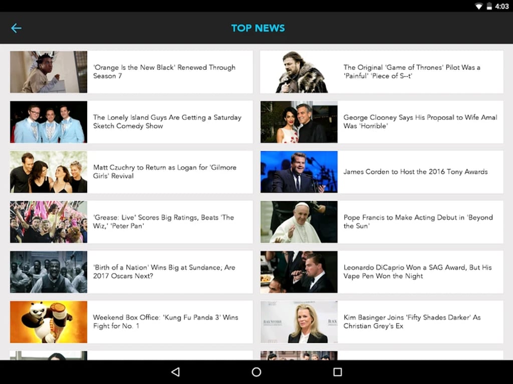Click the battery indicator in the status bar

(489, 6)
